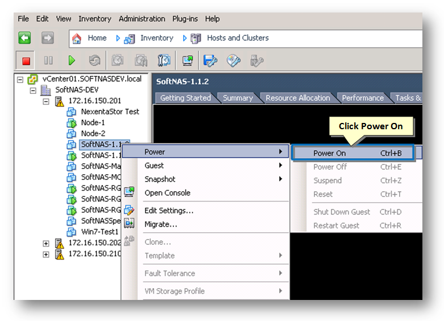Collapse the SoftNAS-DEV datacenter node
Image resolution: width=444 pixels, height=321 pixels.
[x=33, y=90]
